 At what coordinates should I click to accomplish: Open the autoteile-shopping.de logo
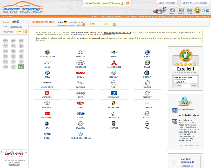[x=22, y=7]
